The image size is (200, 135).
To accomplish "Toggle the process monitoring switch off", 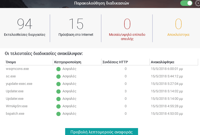I will click(x=186, y=3).
